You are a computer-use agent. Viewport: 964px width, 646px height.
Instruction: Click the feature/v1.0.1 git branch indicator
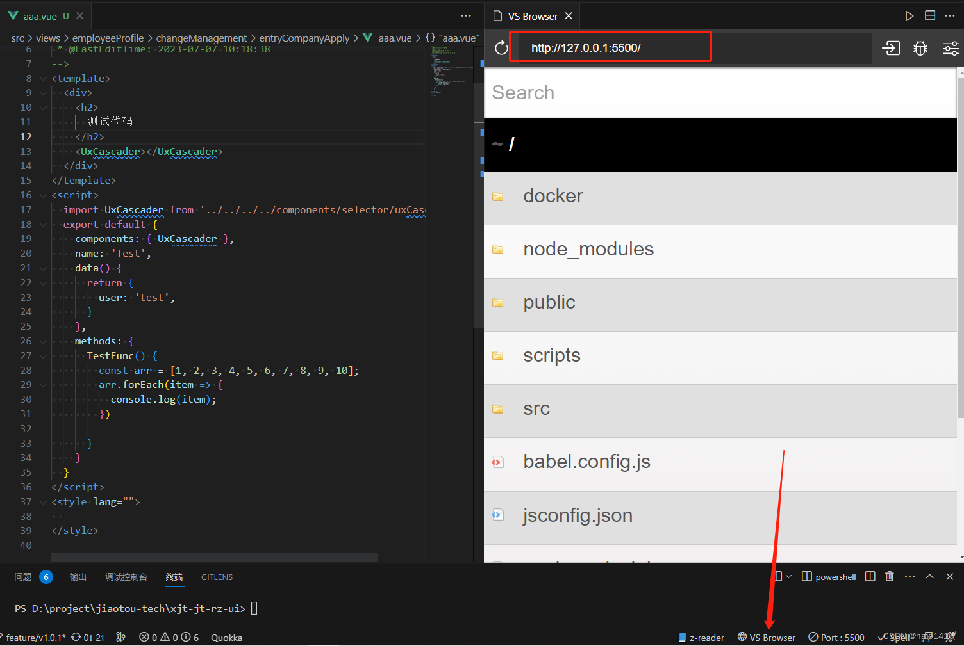pos(33,638)
